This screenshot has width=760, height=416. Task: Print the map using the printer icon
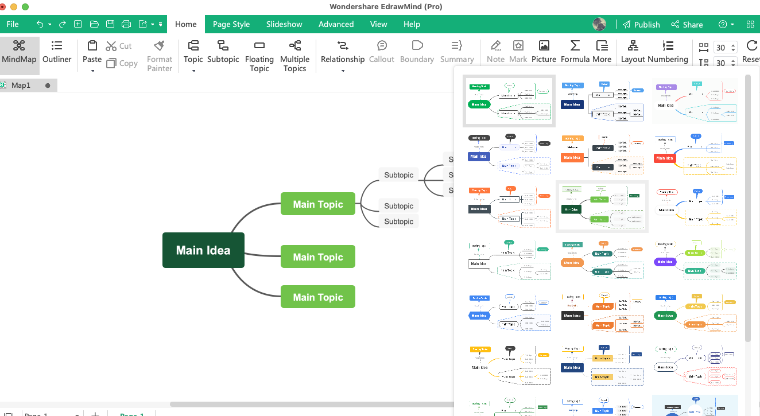(126, 24)
